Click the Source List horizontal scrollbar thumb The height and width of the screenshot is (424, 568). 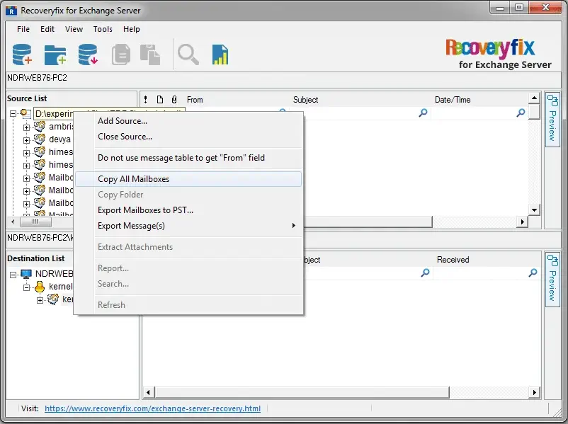coord(35,222)
